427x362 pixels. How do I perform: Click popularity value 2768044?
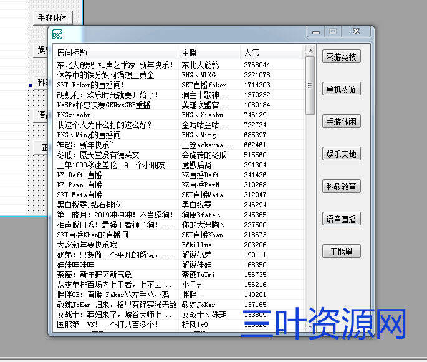tap(257, 65)
